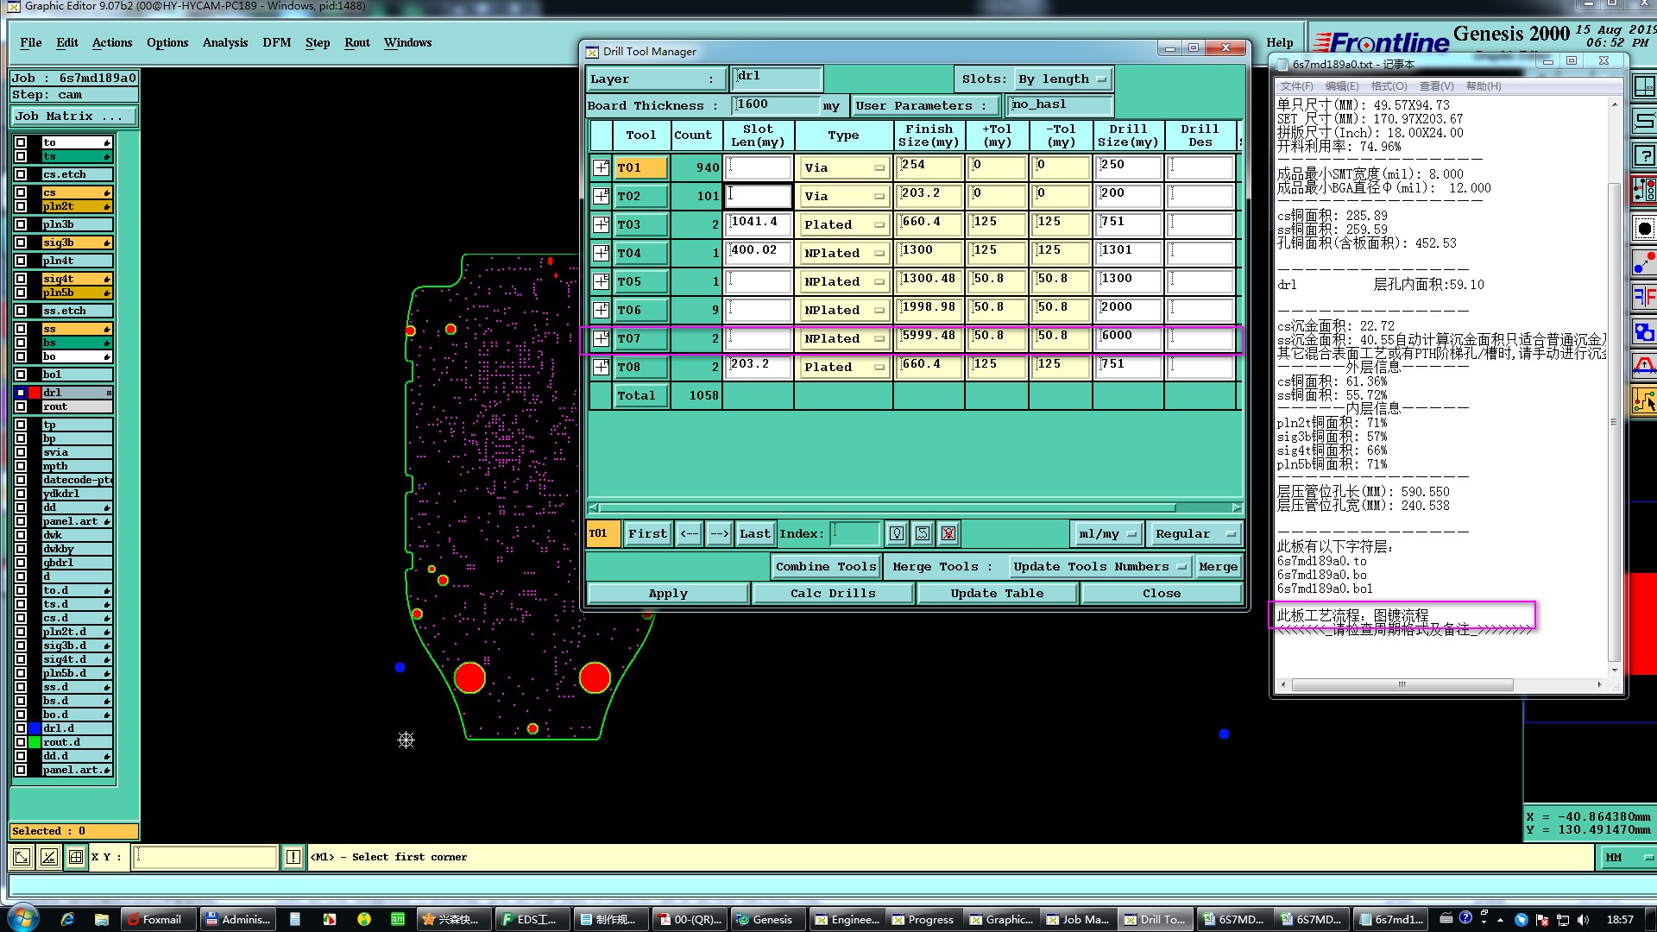The height and width of the screenshot is (932, 1657).
Task: Click the Windows Start button
Action: 22,919
